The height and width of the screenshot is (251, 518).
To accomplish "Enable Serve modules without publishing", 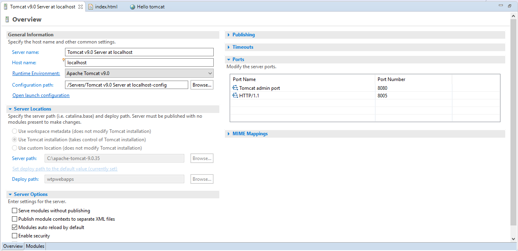I will pyautogui.click(x=15, y=211).
